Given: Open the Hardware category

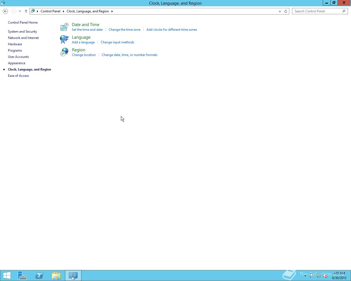Looking at the screenshot, I should pyautogui.click(x=15, y=44).
